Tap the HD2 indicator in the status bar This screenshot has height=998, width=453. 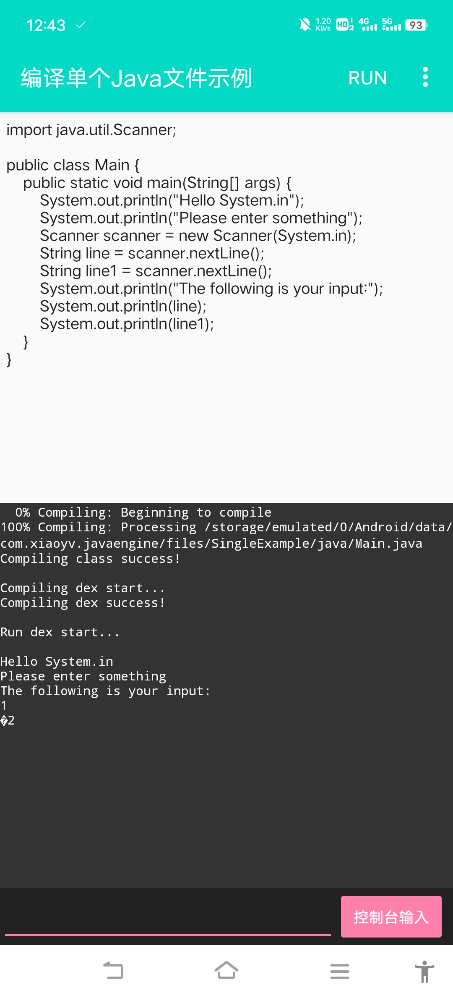click(x=344, y=26)
